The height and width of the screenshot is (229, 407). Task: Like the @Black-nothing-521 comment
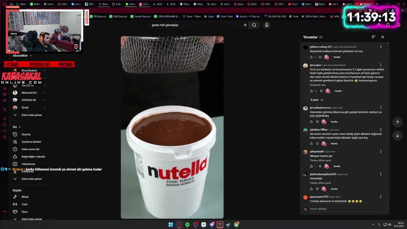coord(311,57)
